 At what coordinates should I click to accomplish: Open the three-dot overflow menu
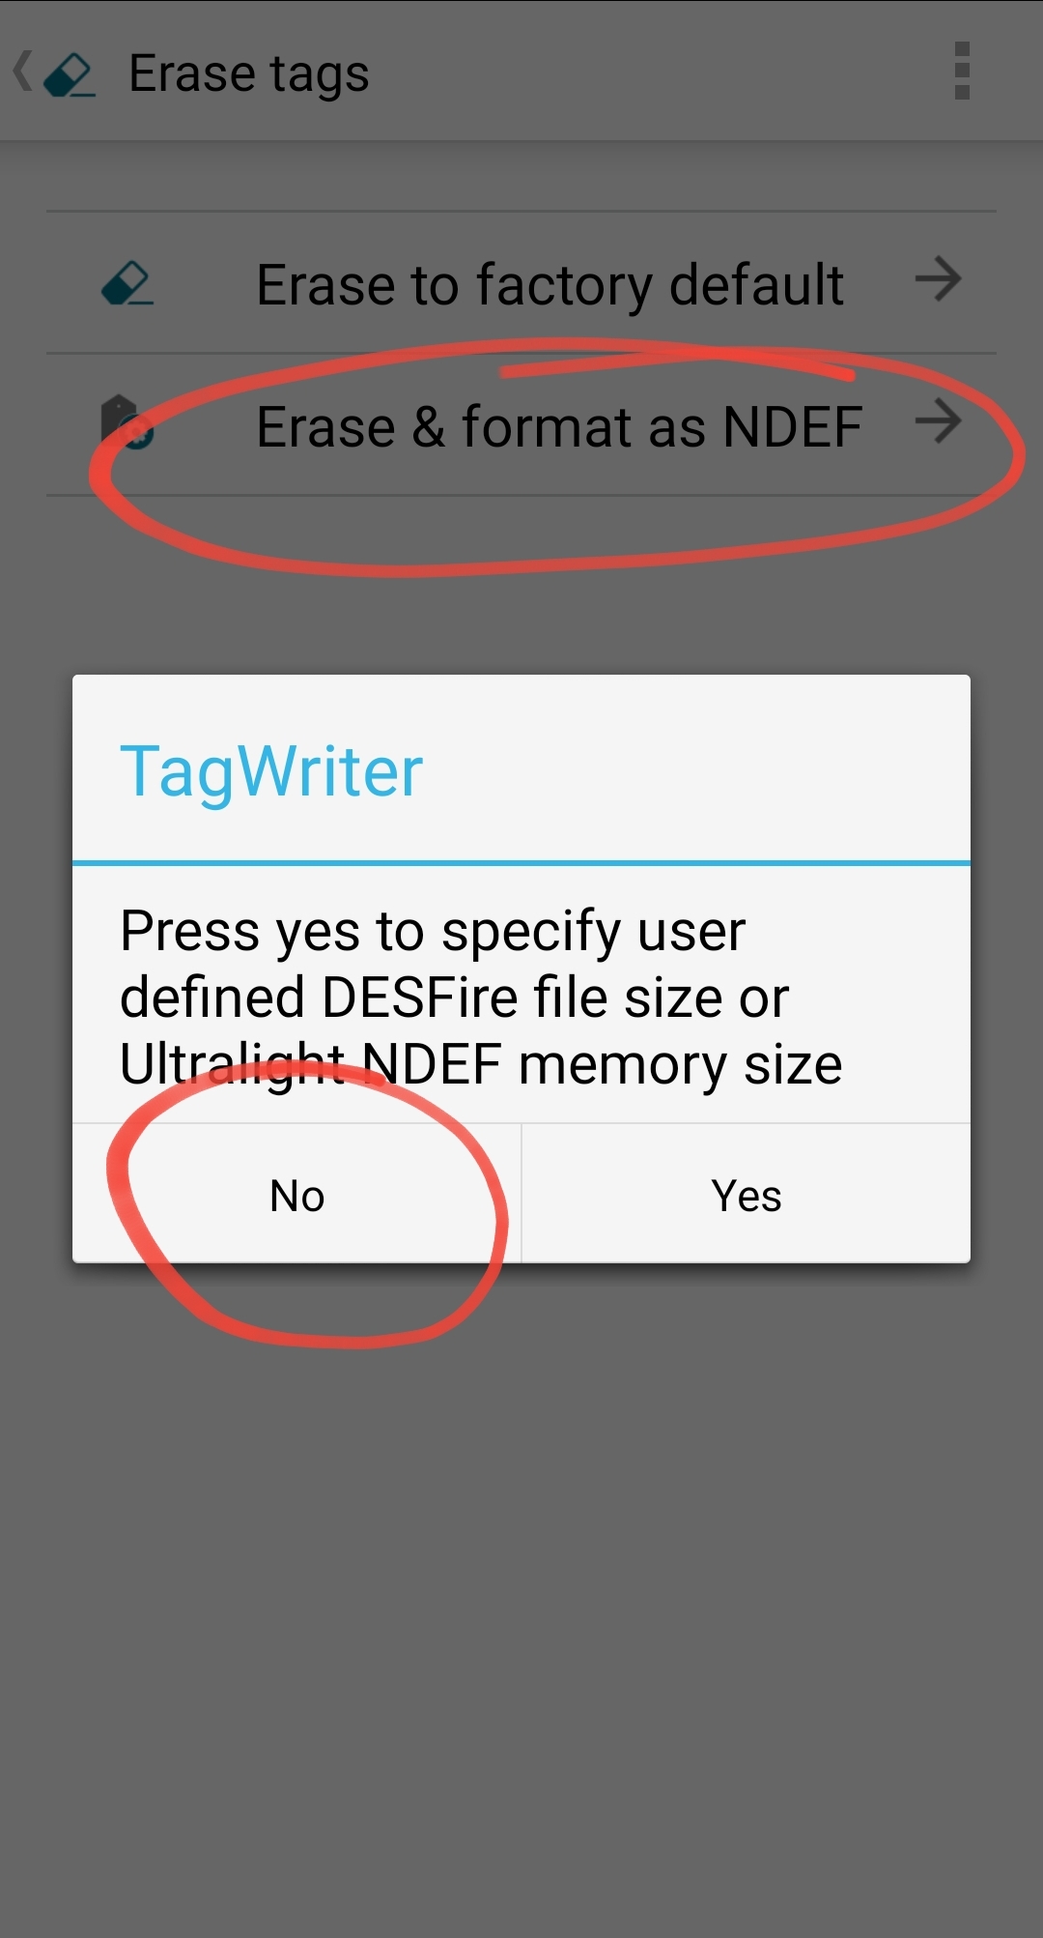962,71
